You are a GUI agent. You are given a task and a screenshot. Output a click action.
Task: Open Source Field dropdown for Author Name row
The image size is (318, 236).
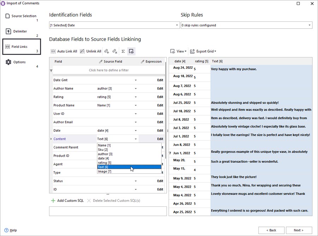(x=136, y=89)
